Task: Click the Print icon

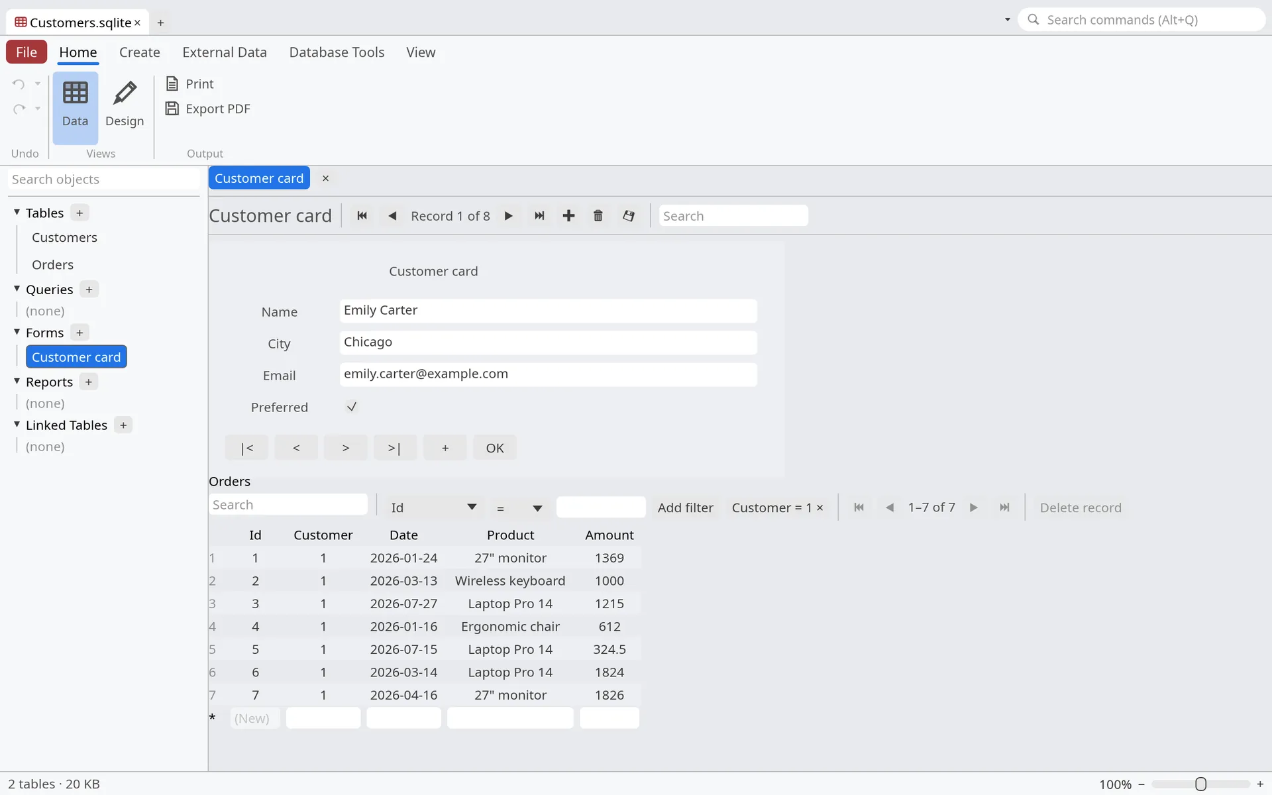Action: pos(172,83)
